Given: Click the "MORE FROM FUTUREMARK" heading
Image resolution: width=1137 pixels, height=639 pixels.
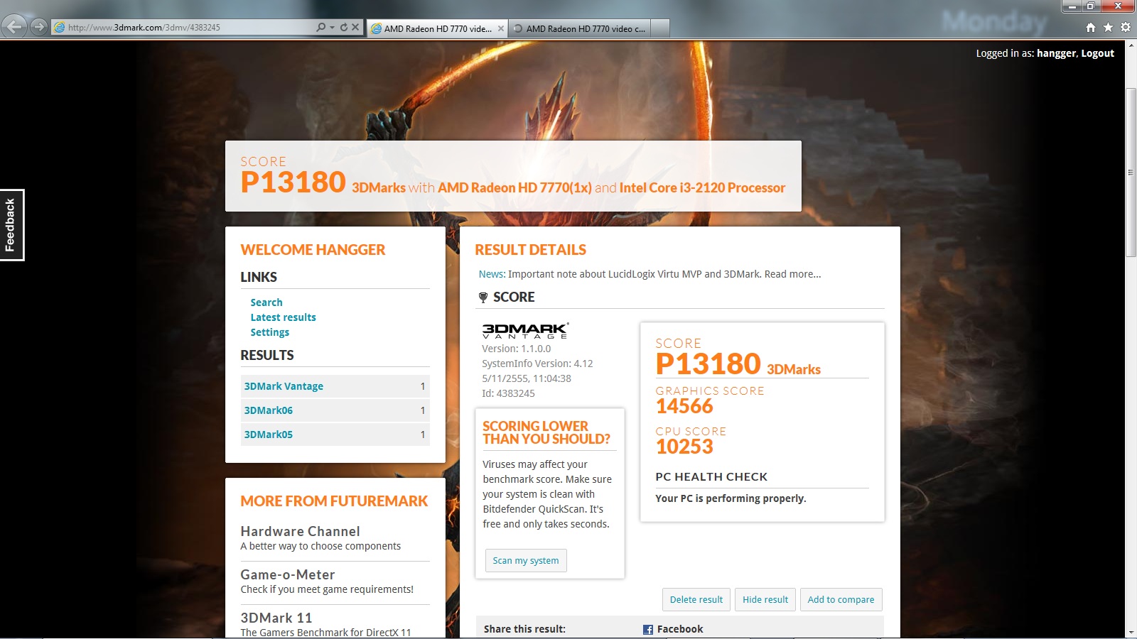Looking at the screenshot, I should point(334,501).
